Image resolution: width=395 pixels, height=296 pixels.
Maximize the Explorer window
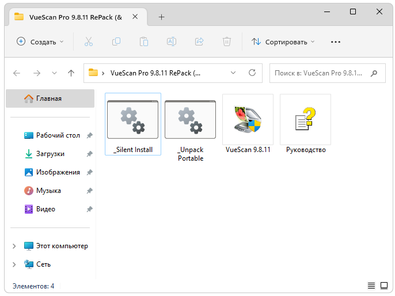pos(353,12)
